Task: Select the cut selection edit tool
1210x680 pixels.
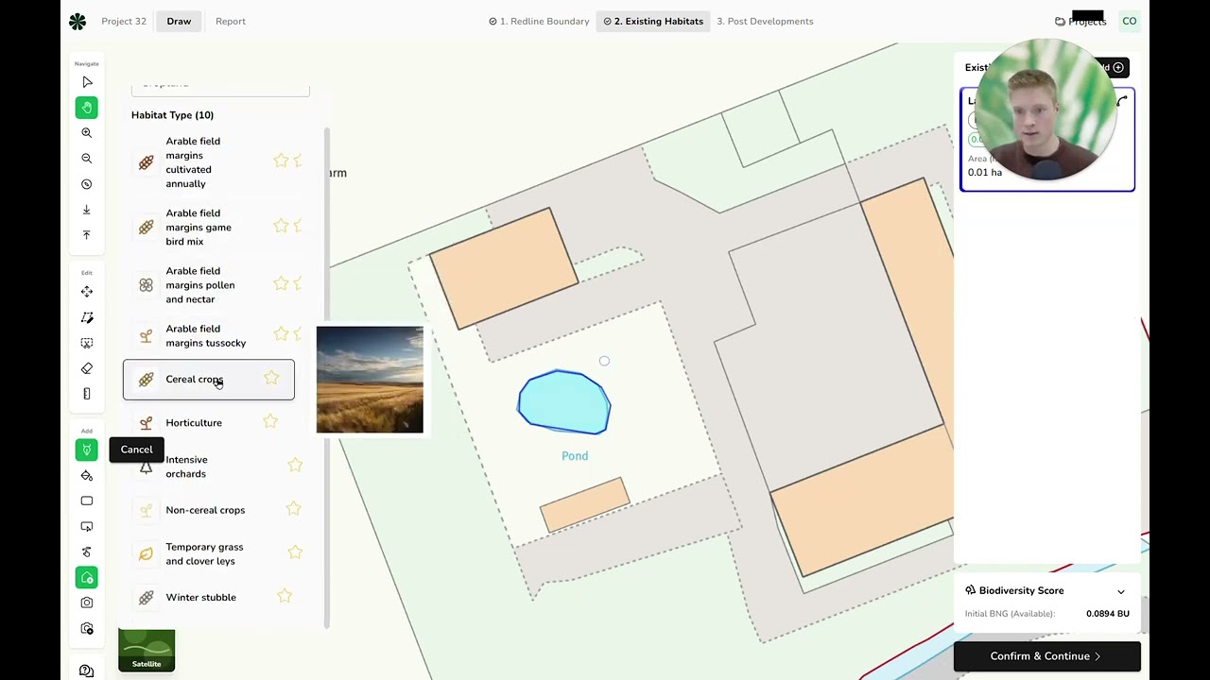Action: pos(87,343)
